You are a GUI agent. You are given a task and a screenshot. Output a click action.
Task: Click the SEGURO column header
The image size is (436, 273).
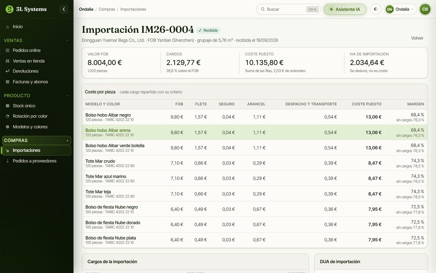pyautogui.click(x=227, y=104)
